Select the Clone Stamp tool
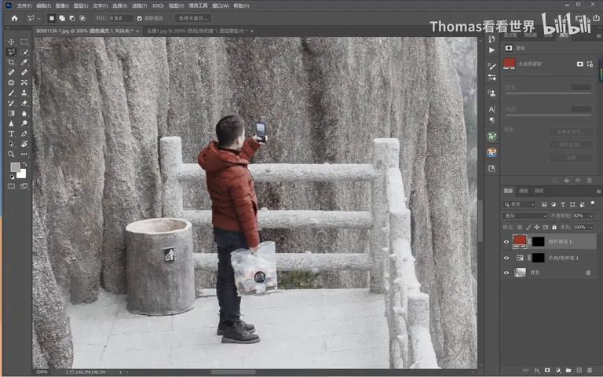Screen dimensions: 603x377 [24, 93]
